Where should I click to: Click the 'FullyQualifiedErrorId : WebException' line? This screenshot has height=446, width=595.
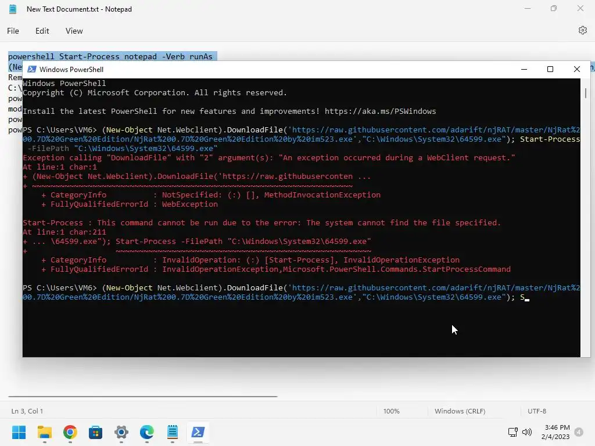[130, 204]
